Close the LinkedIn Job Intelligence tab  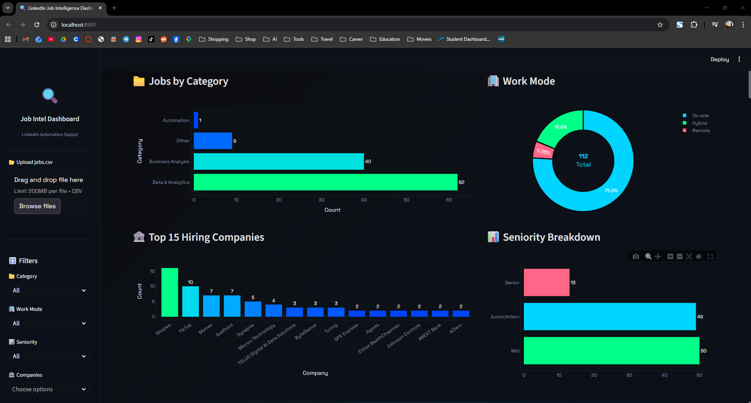[100, 8]
